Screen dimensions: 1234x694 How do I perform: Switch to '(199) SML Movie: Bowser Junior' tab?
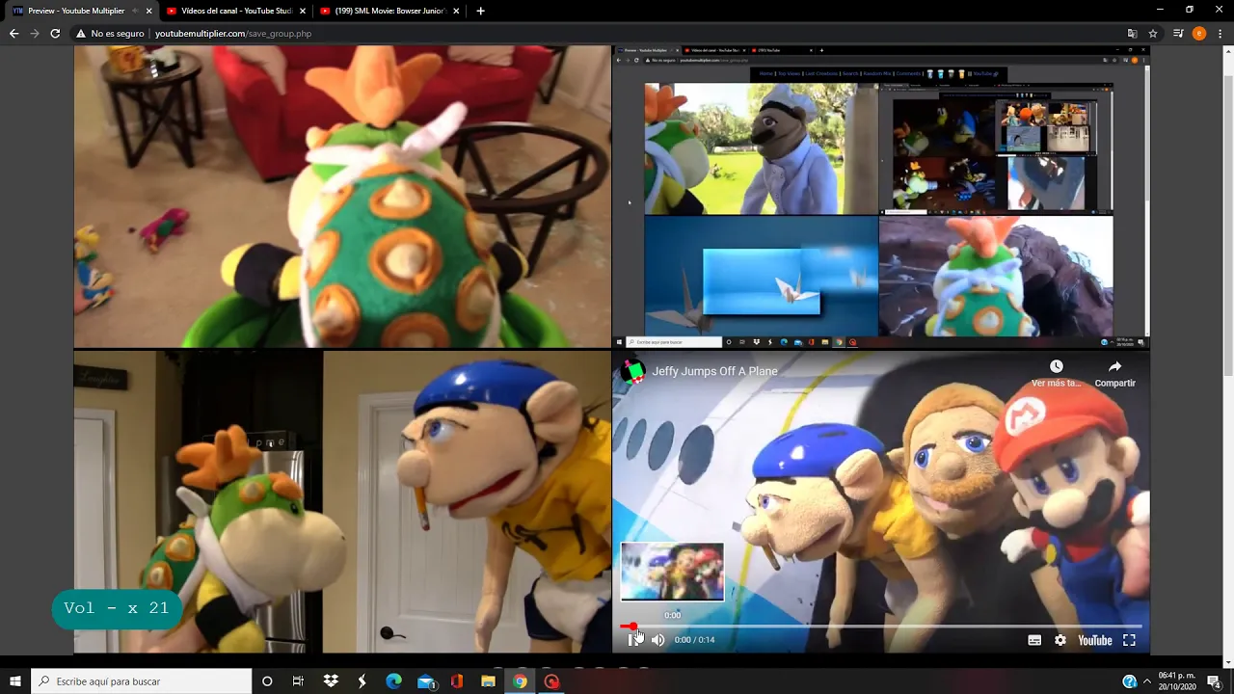click(389, 11)
